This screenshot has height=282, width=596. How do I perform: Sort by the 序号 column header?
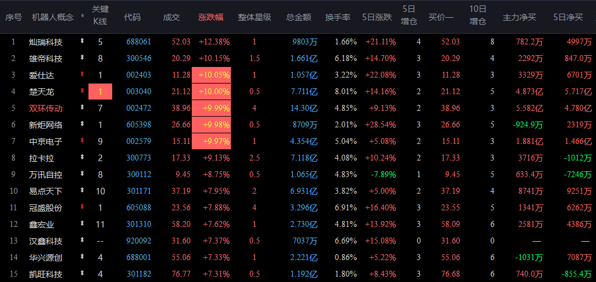(13, 17)
